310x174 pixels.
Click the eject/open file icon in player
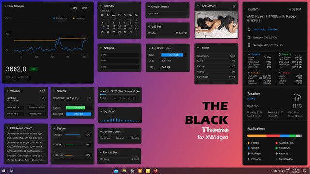[129, 98]
